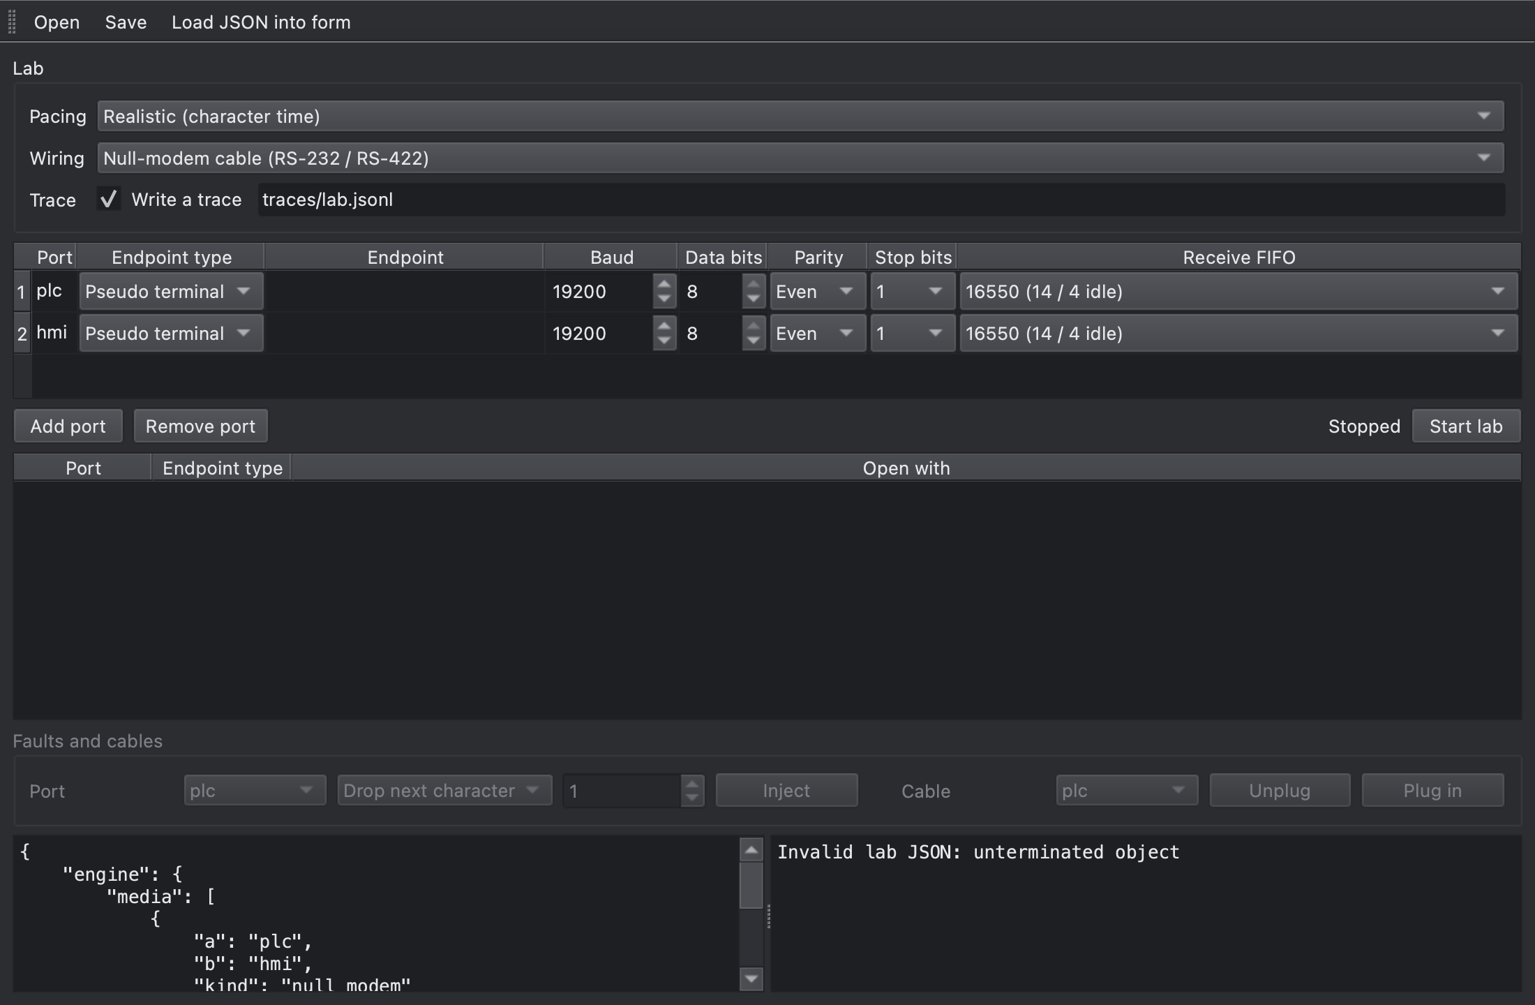Click Load JSON into form
The width and height of the screenshot is (1535, 1005).
pos(261,22)
